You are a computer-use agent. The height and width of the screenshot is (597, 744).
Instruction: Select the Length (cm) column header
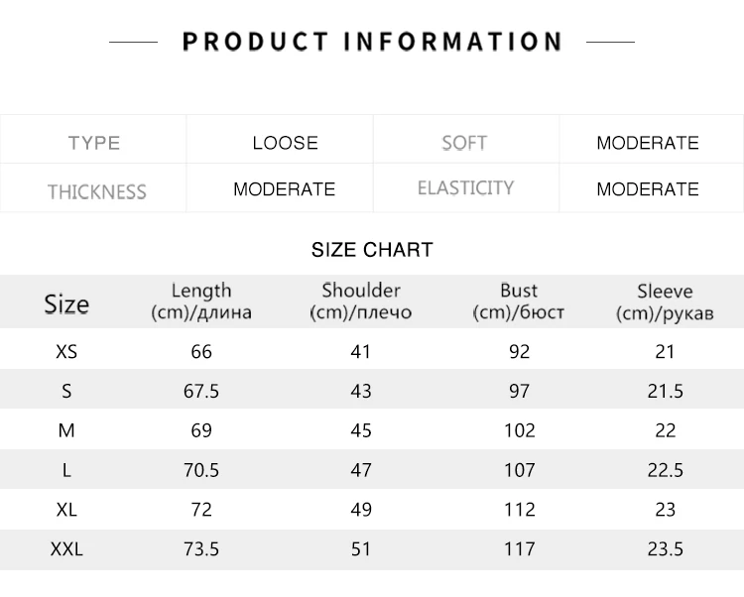201,301
